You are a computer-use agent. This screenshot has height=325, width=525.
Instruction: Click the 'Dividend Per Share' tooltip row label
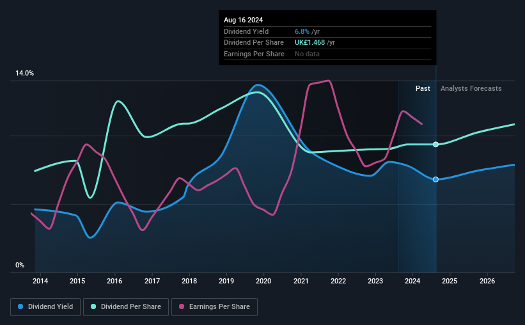(253, 43)
